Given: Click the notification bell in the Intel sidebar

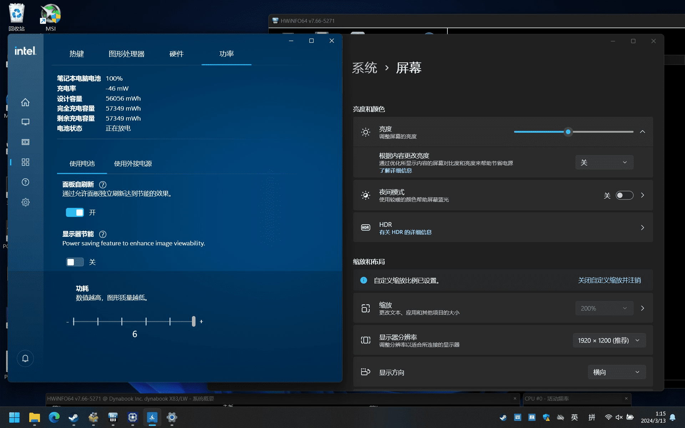Looking at the screenshot, I should click(x=25, y=358).
